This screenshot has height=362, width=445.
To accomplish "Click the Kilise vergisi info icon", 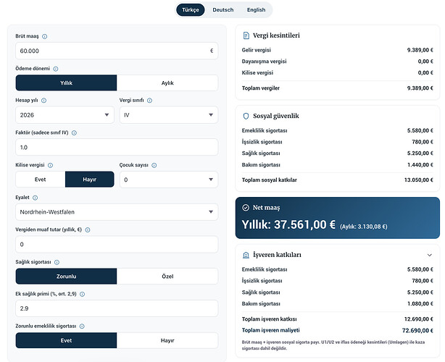I will pyautogui.click(x=50, y=165).
